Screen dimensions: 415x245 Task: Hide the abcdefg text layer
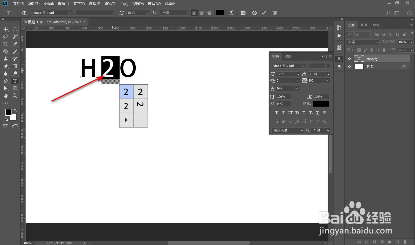coord(349,59)
